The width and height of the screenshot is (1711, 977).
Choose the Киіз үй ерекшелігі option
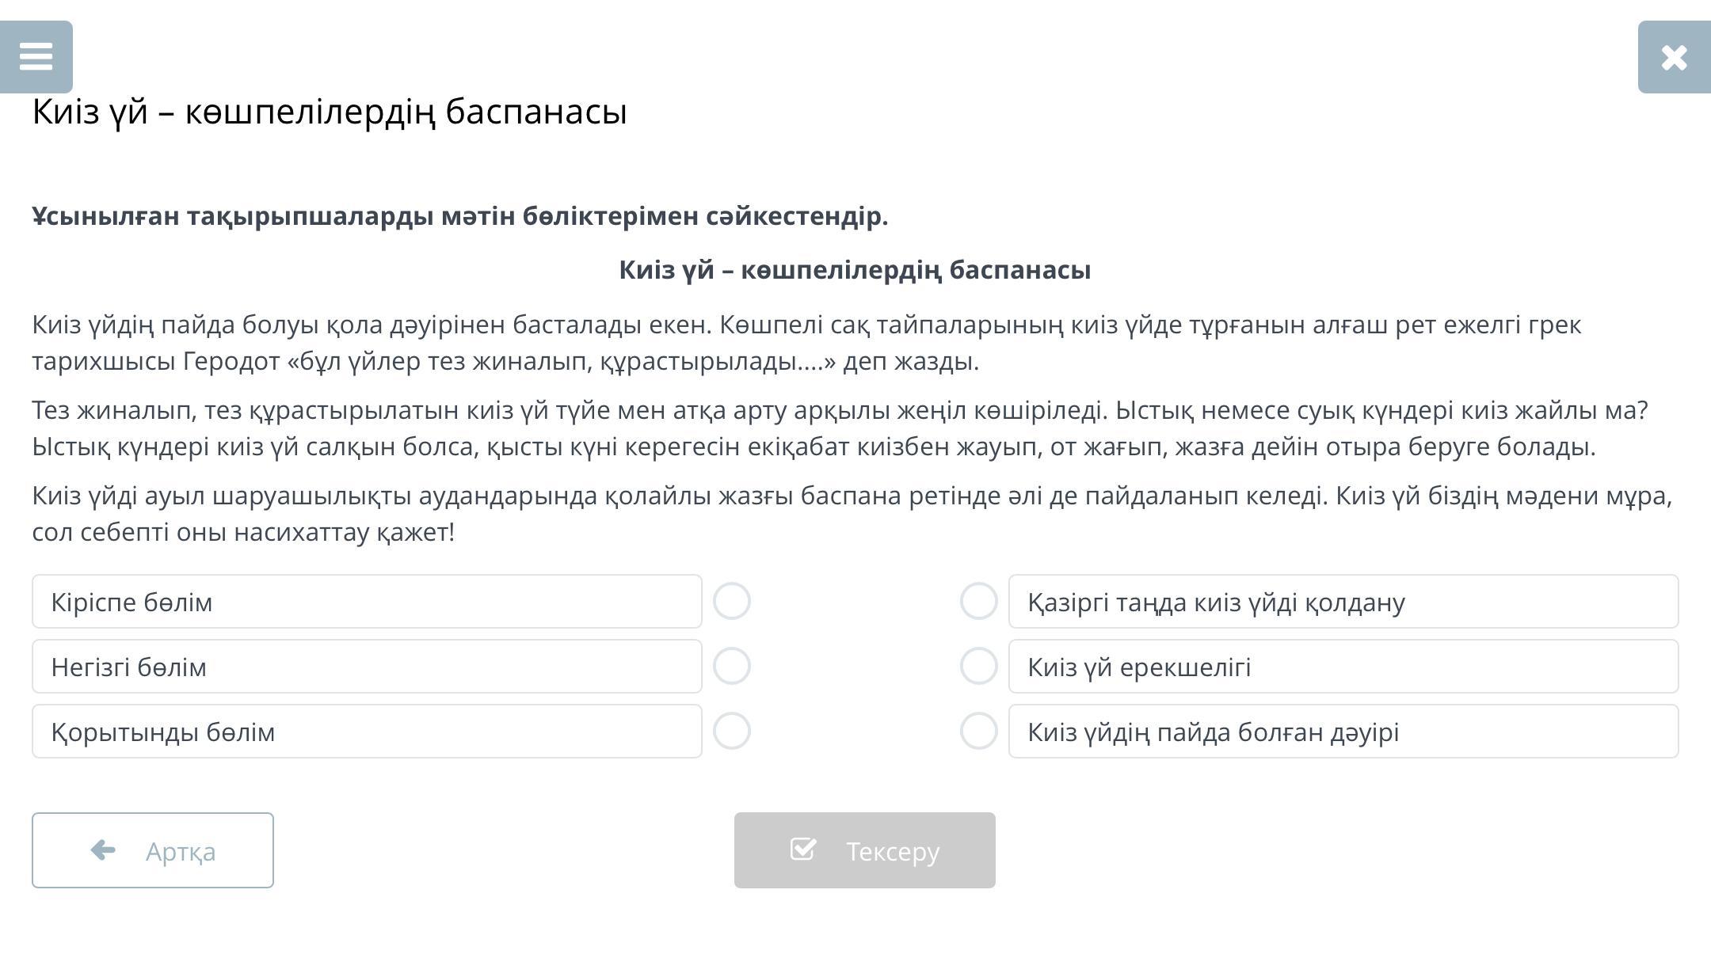click(x=1343, y=667)
